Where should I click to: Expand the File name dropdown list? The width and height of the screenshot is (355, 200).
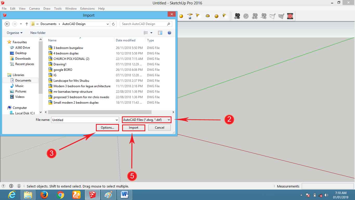point(117,120)
